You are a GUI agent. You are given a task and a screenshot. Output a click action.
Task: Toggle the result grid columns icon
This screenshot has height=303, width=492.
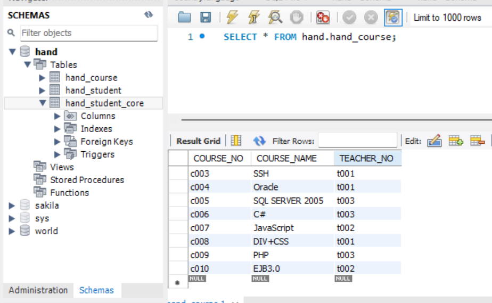pos(236,141)
